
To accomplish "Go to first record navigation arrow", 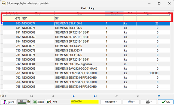I will [x=32, y=96].
